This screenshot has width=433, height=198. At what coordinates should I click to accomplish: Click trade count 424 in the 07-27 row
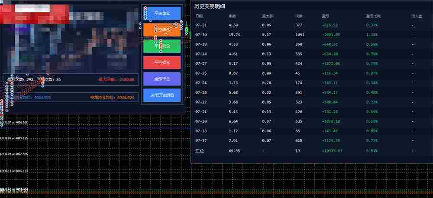[x=299, y=64]
